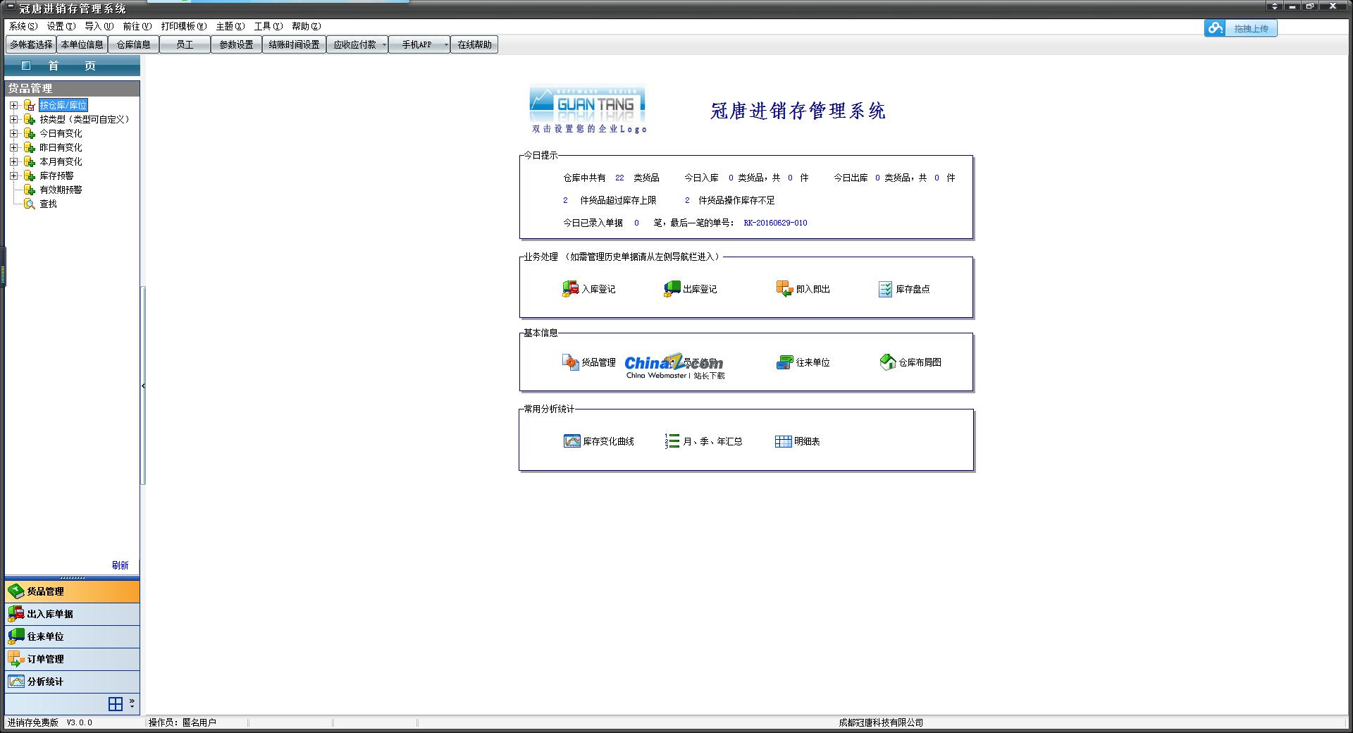This screenshot has height=733, width=1353.
Task: Click 双击设置您的企业Logo caption
Action: click(x=589, y=129)
